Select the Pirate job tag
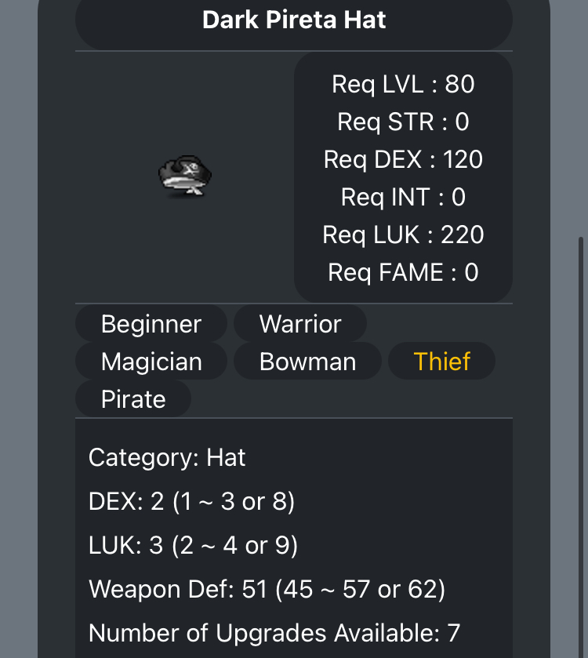Image resolution: width=588 pixels, height=658 pixels. coord(133,399)
